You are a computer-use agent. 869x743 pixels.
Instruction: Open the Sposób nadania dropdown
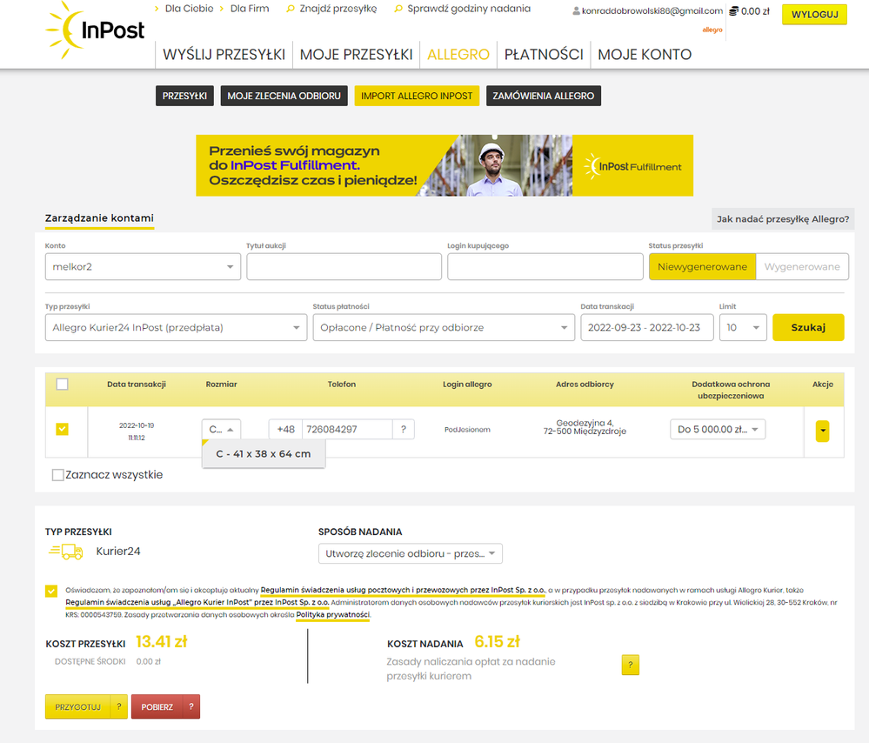(410, 553)
